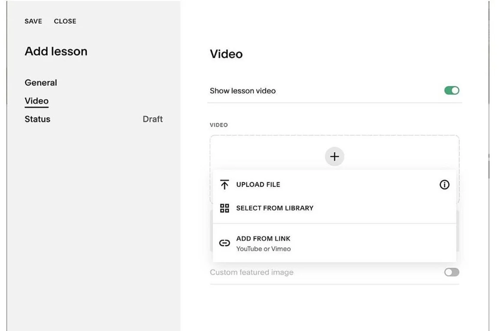
Task: Switch to the General section
Action: coord(41,82)
